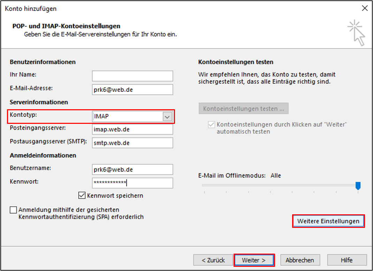Cancel setup with Abbrechen button
This screenshot has height=271, width=373.
[299, 260]
